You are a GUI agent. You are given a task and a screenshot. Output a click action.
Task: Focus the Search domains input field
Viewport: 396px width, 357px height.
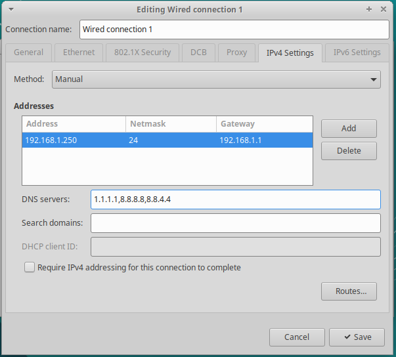coord(235,223)
